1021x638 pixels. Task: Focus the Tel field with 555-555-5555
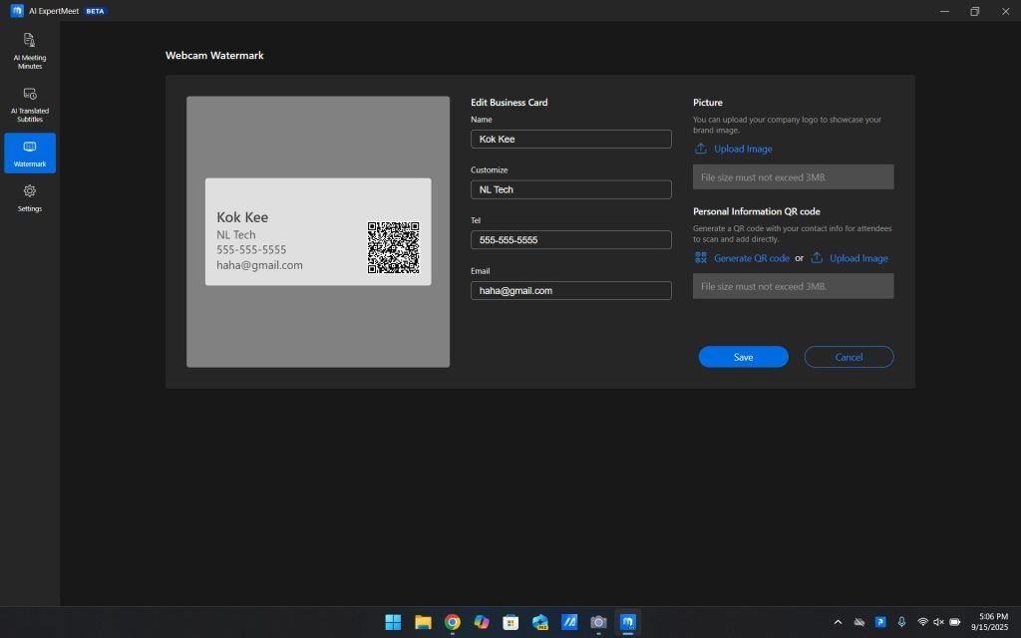[x=571, y=239]
